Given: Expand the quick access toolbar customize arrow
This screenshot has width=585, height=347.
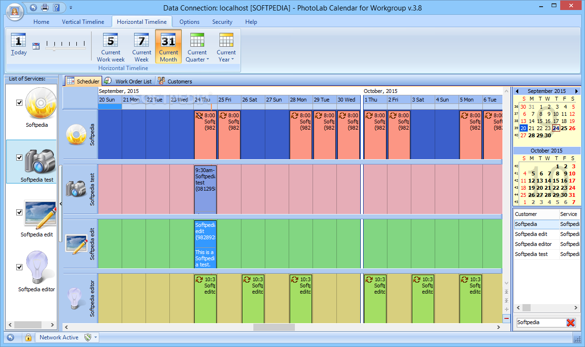Looking at the screenshot, I should coord(71,8).
